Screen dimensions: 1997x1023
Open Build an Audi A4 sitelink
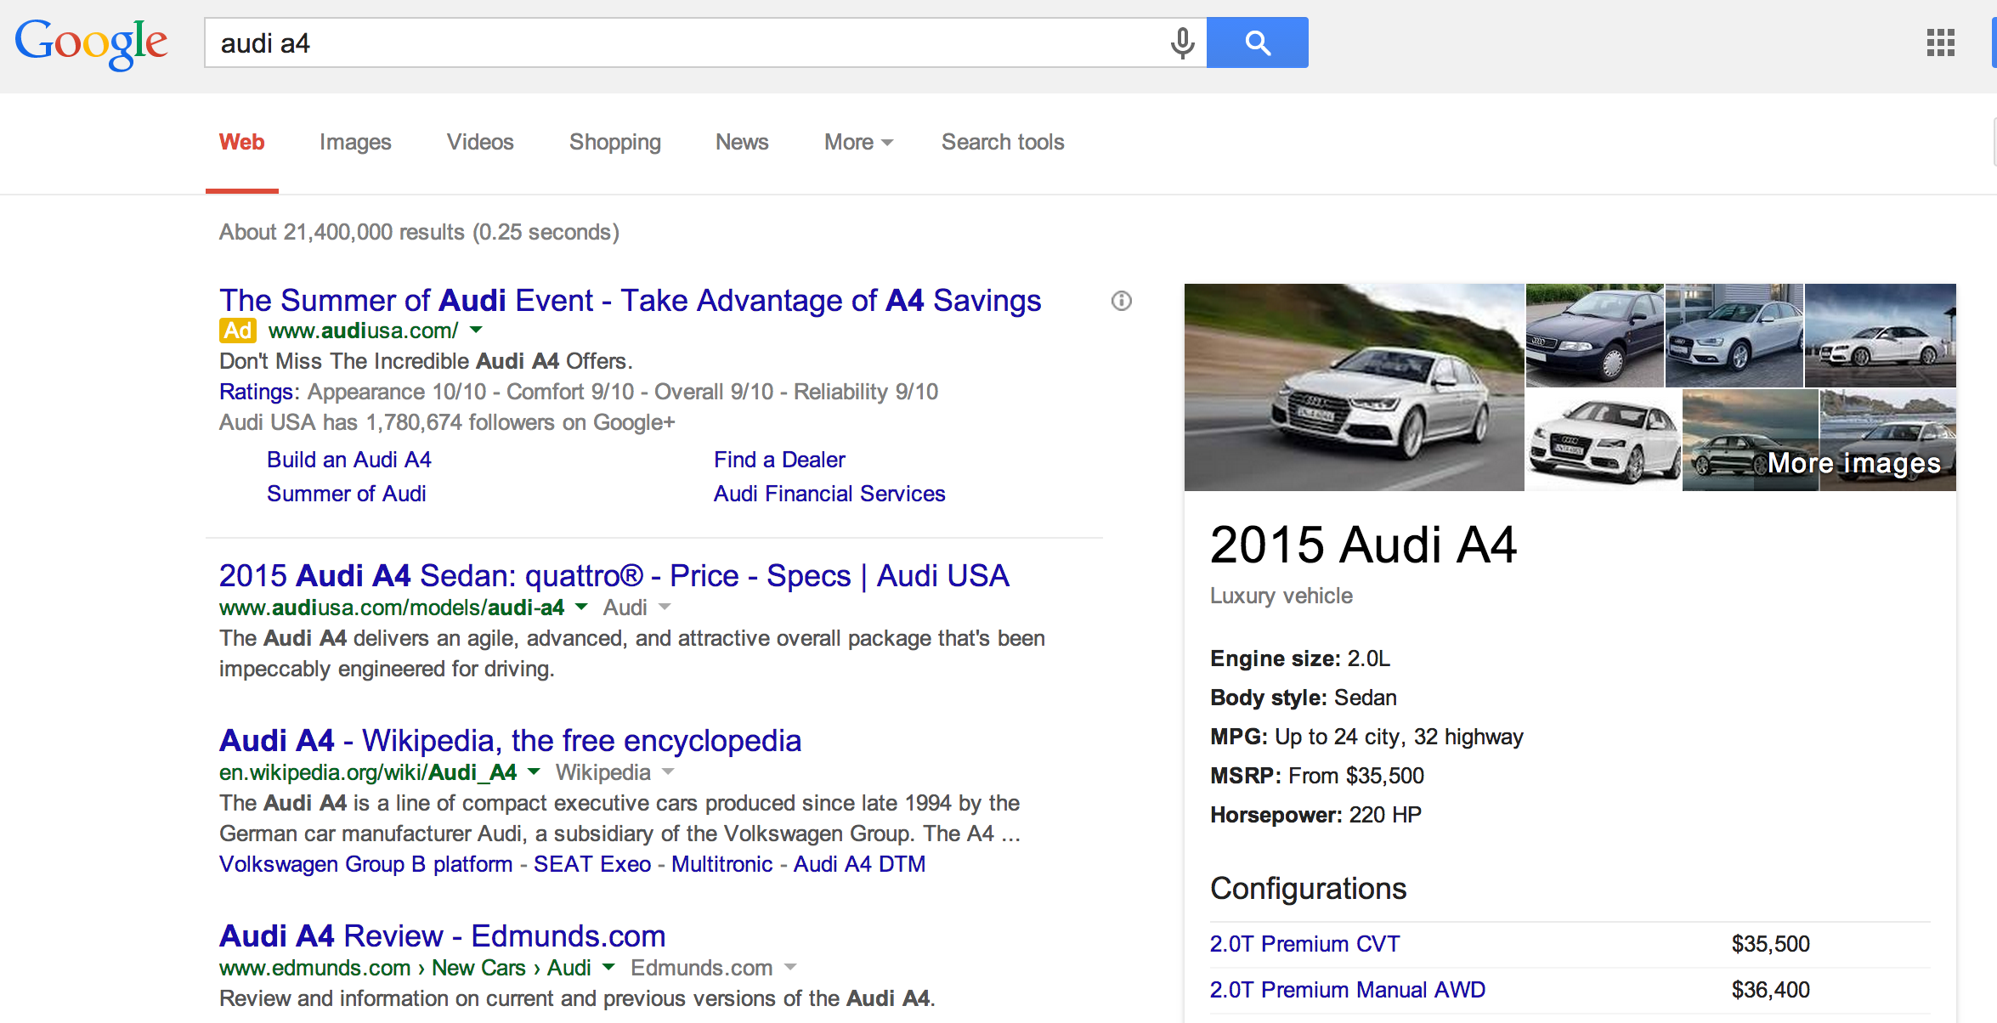(x=348, y=460)
